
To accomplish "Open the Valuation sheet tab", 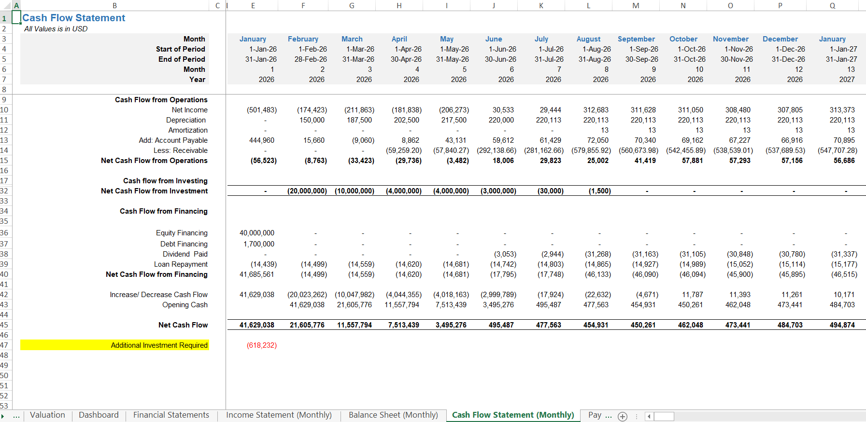I will coord(47,415).
